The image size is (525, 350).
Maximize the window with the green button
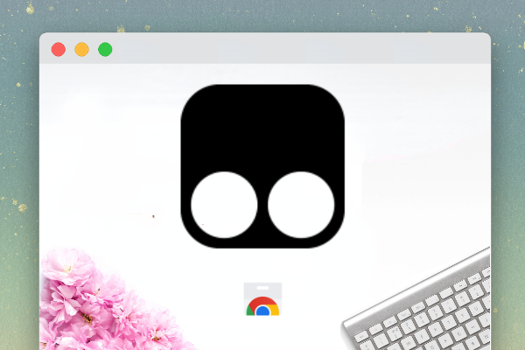tap(105, 49)
